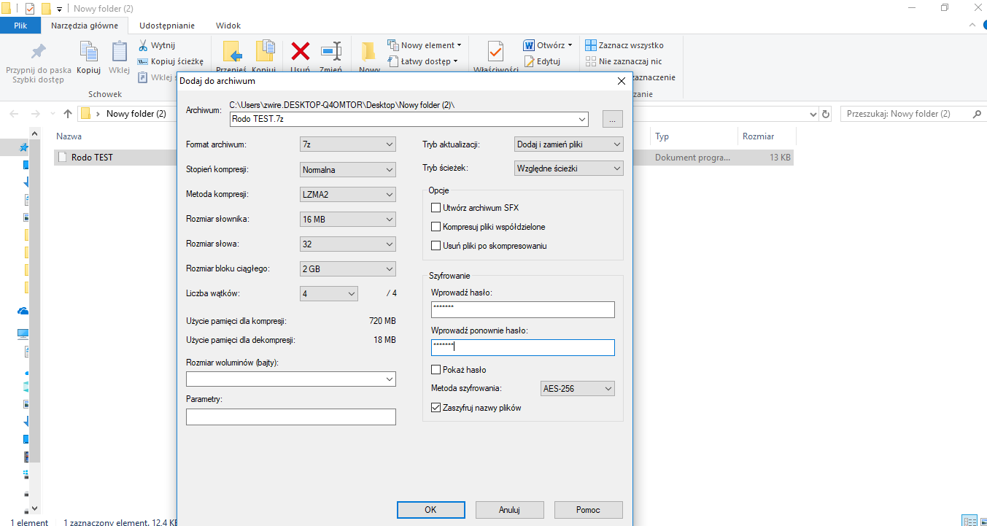Uncheck Zaszyfruj nazwy plików
Image resolution: width=987 pixels, height=526 pixels.
coord(436,408)
